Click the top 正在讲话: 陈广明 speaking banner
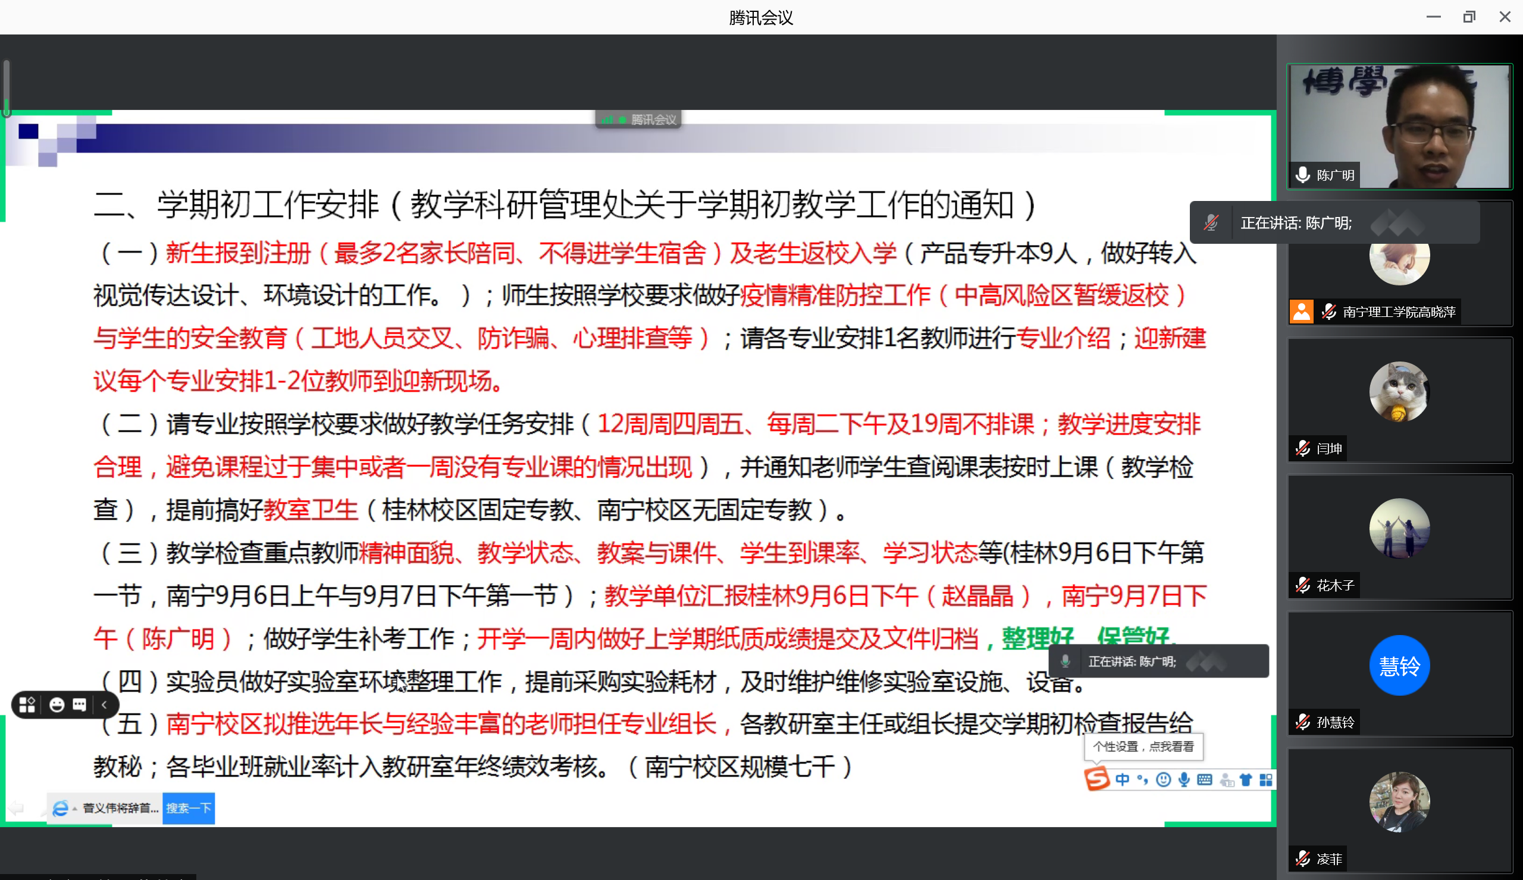 tap(1335, 223)
